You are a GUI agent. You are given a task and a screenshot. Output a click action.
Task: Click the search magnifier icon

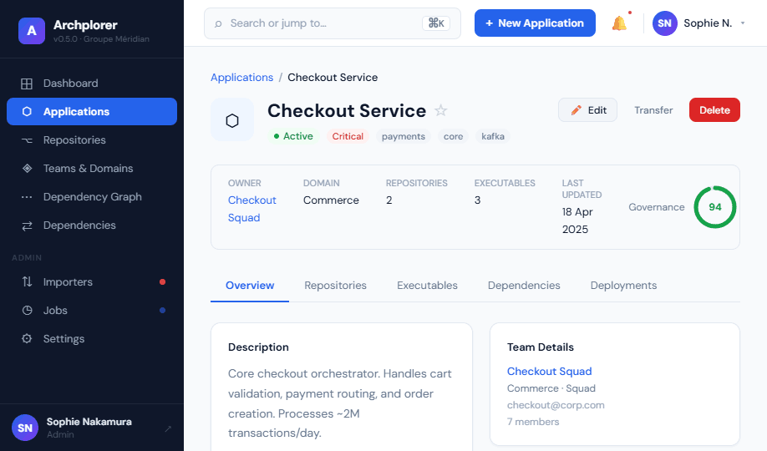tap(218, 23)
